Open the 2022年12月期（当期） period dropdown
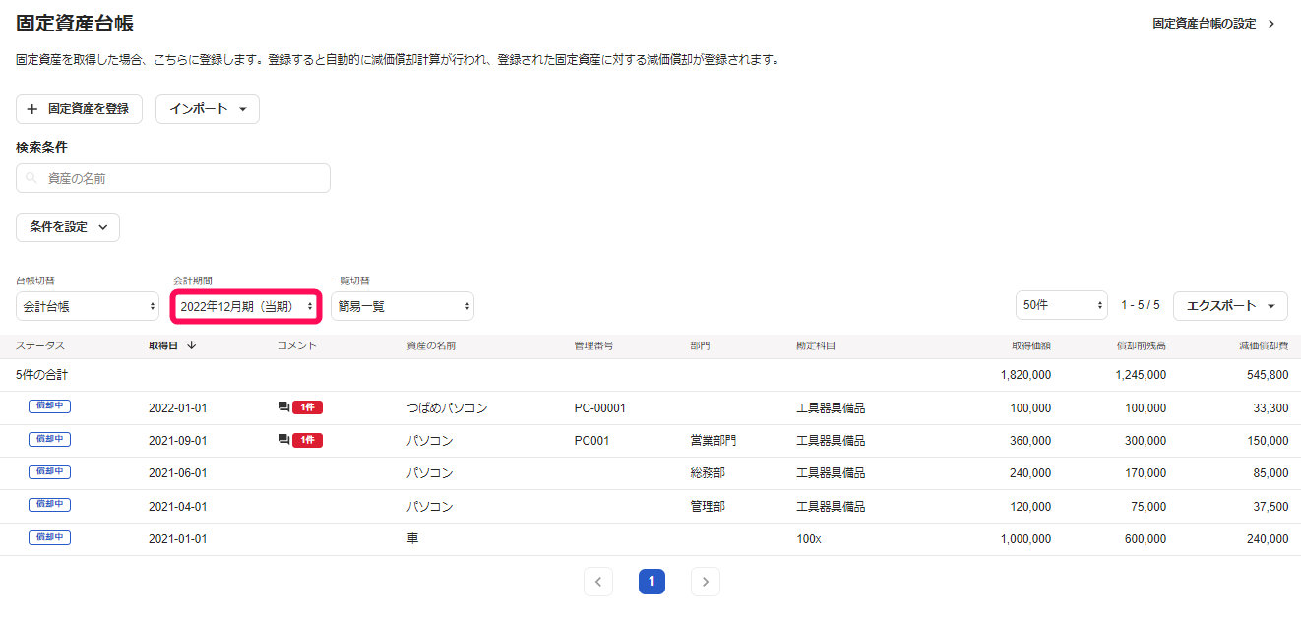The width and height of the screenshot is (1301, 622). coord(245,306)
